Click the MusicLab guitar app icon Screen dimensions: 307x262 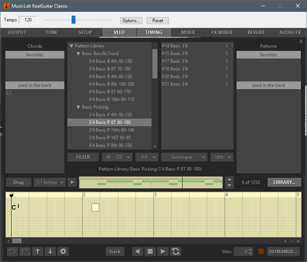point(7,6)
